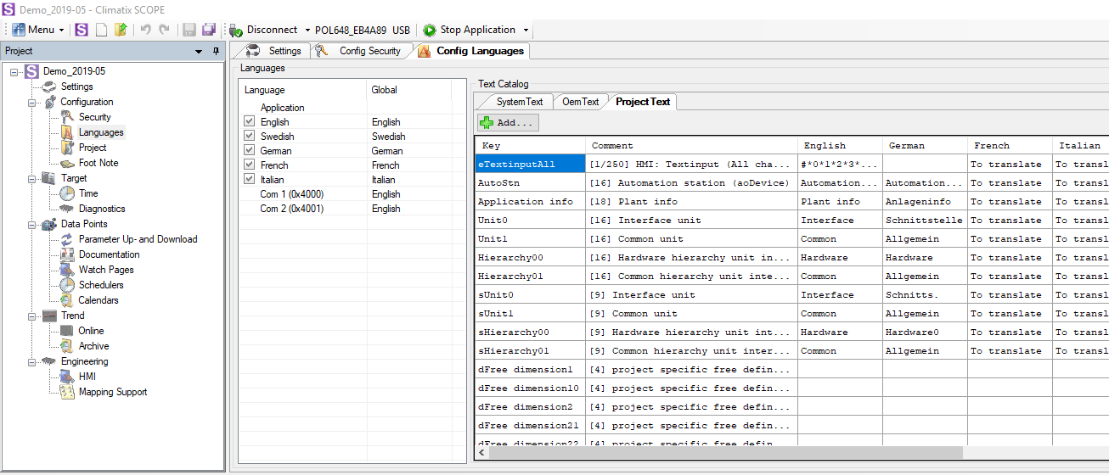Click the AutoStn key cell
The image size is (1109, 475).
coord(530,183)
